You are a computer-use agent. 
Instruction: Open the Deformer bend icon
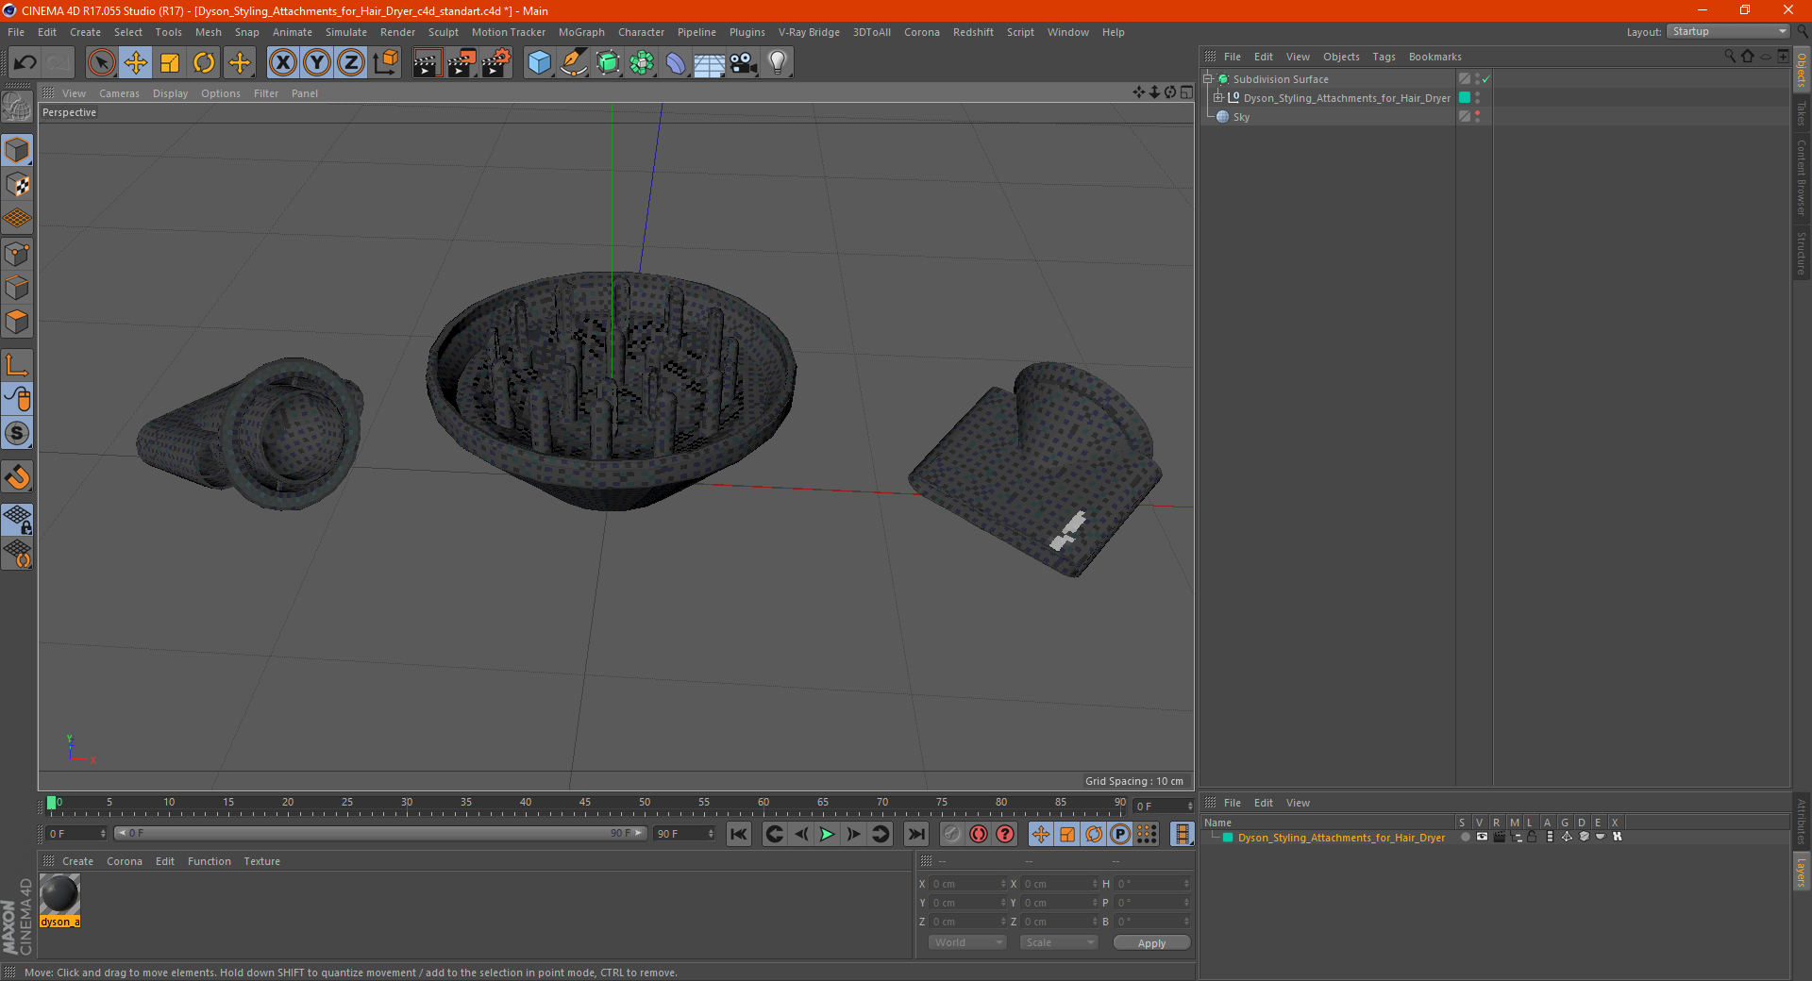(x=676, y=63)
